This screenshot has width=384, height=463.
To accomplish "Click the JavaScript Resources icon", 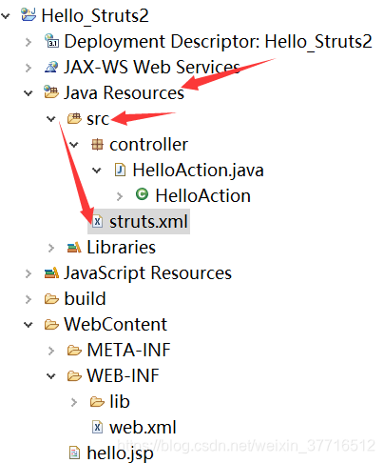I will pyautogui.click(x=51, y=272).
